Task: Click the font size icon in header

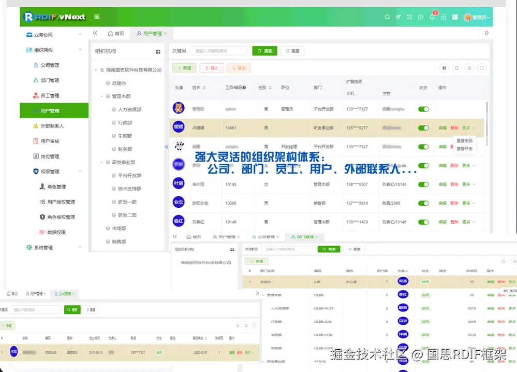Action: 398,17
